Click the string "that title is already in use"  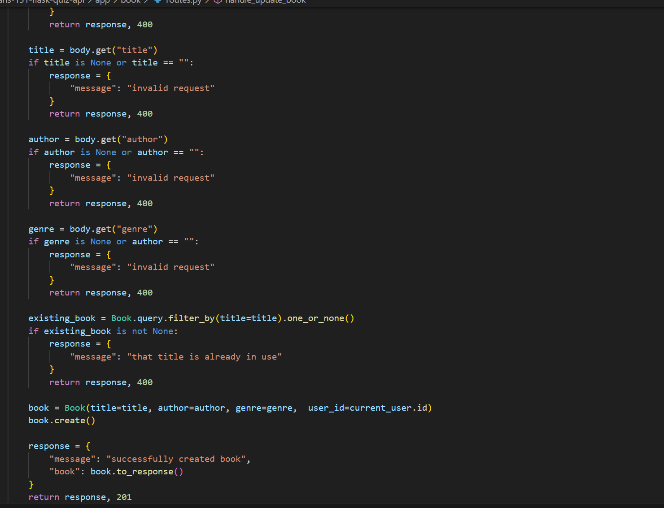[205, 356]
